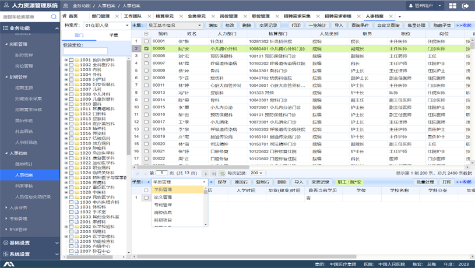Click the search magnifier icon in menu search box

(x=54, y=17)
